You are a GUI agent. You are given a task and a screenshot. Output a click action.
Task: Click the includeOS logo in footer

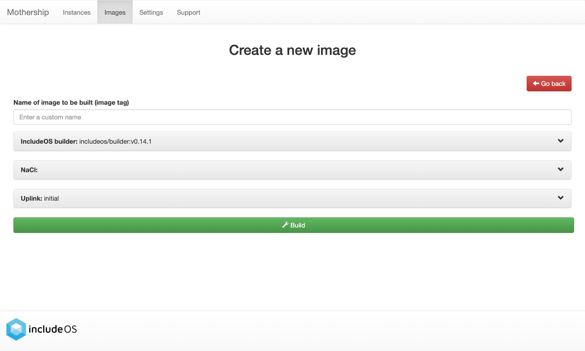click(x=42, y=329)
